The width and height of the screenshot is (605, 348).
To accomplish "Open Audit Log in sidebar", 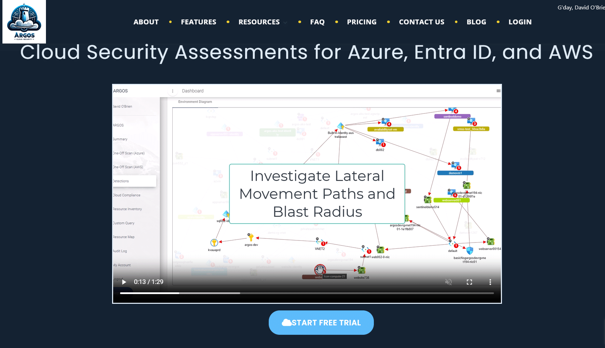I will click(120, 251).
